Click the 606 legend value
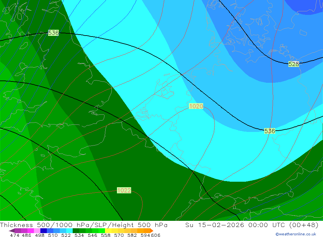 click(156, 235)
